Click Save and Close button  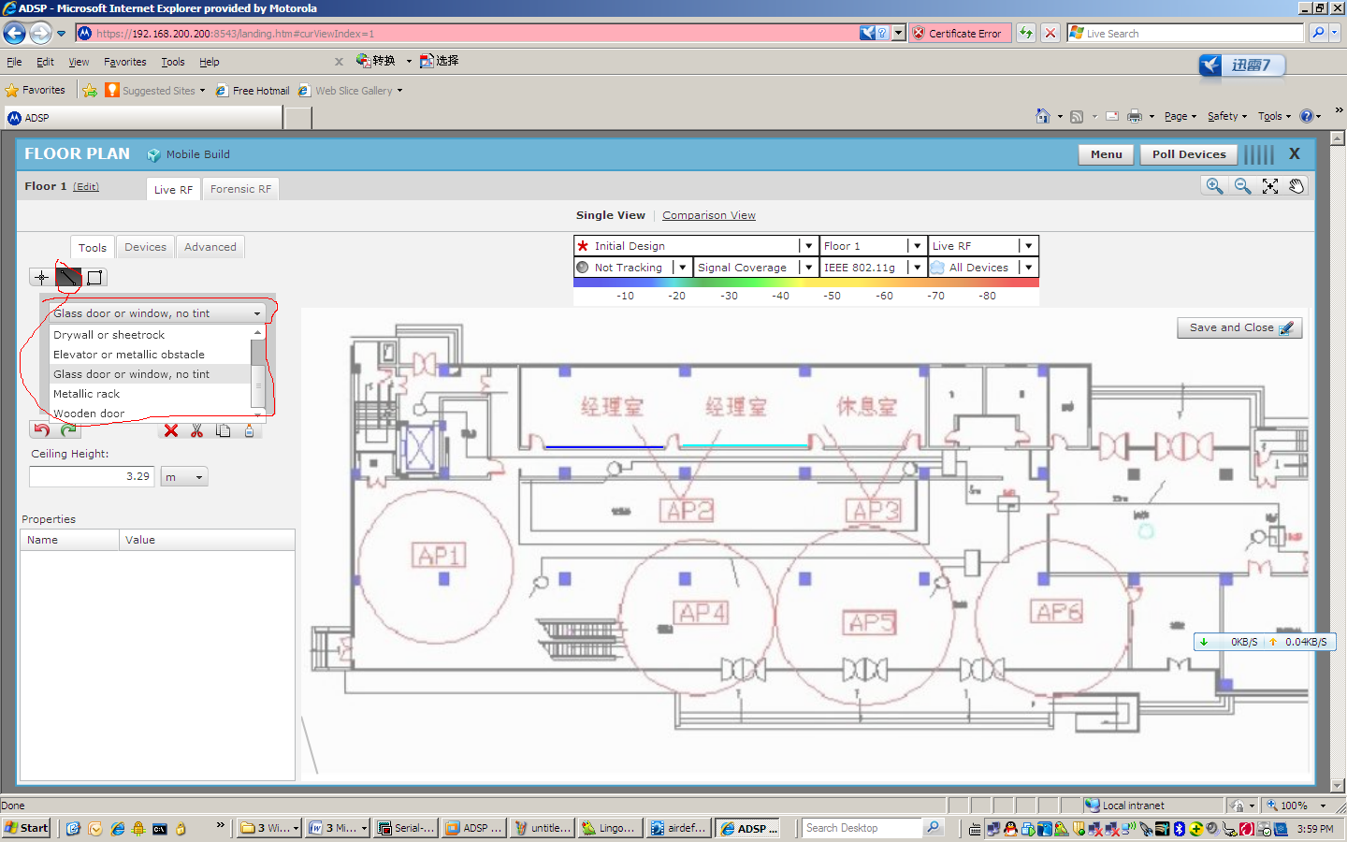coord(1239,327)
